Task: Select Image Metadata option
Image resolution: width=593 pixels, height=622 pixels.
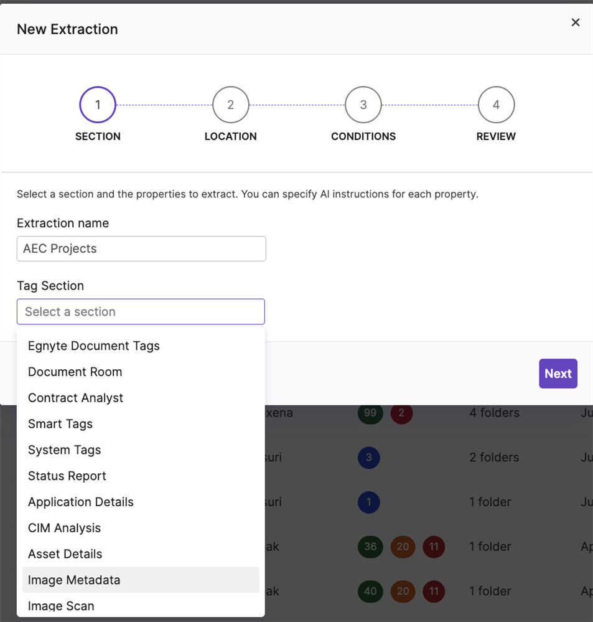Action: coord(141,580)
